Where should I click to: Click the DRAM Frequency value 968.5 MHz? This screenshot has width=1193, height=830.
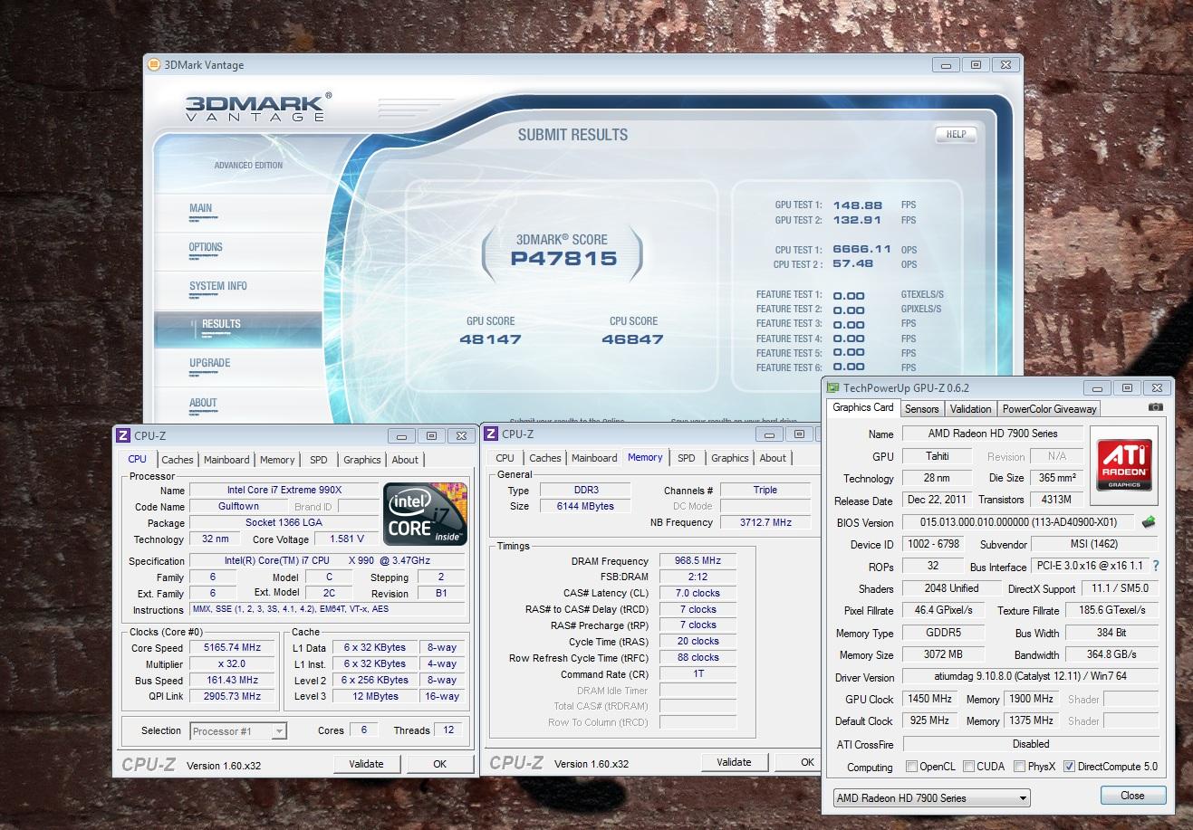coord(697,561)
